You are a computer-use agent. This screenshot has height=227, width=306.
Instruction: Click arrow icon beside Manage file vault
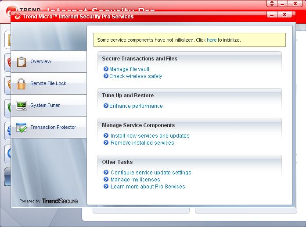[x=106, y=69]
